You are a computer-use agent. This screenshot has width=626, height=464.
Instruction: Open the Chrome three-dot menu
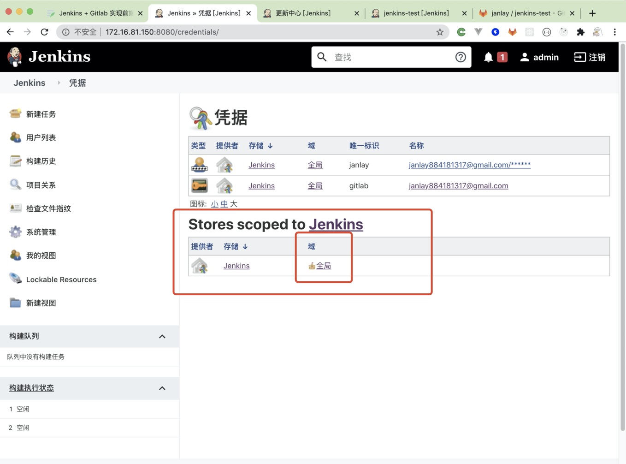point(614,32)
